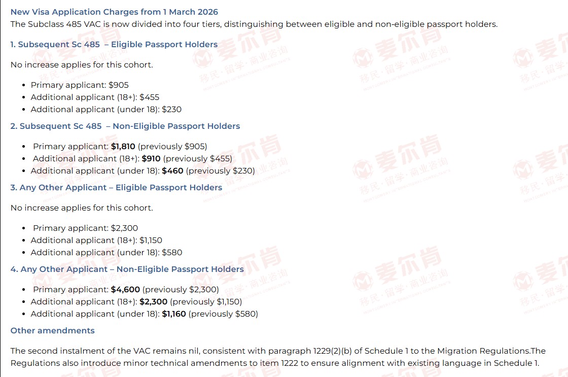568x377 pixels.
Task: Click the "Subsequent Sc 485 – Eligible Passport Holders" heading
Action: 114,44
